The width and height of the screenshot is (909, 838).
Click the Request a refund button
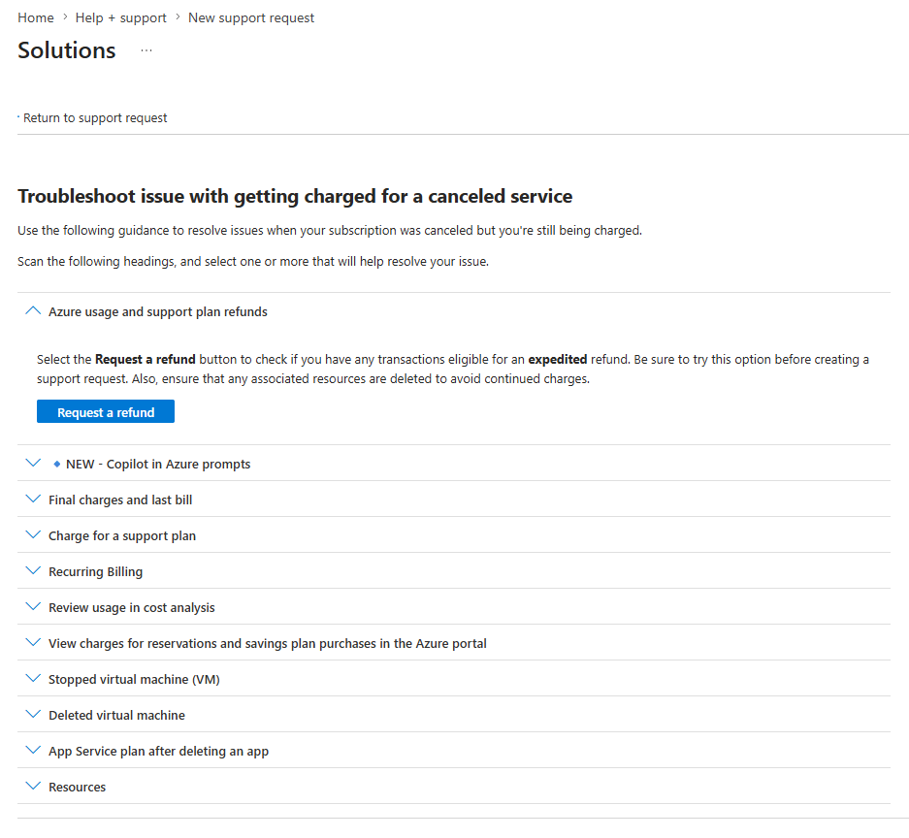(106, 411)
